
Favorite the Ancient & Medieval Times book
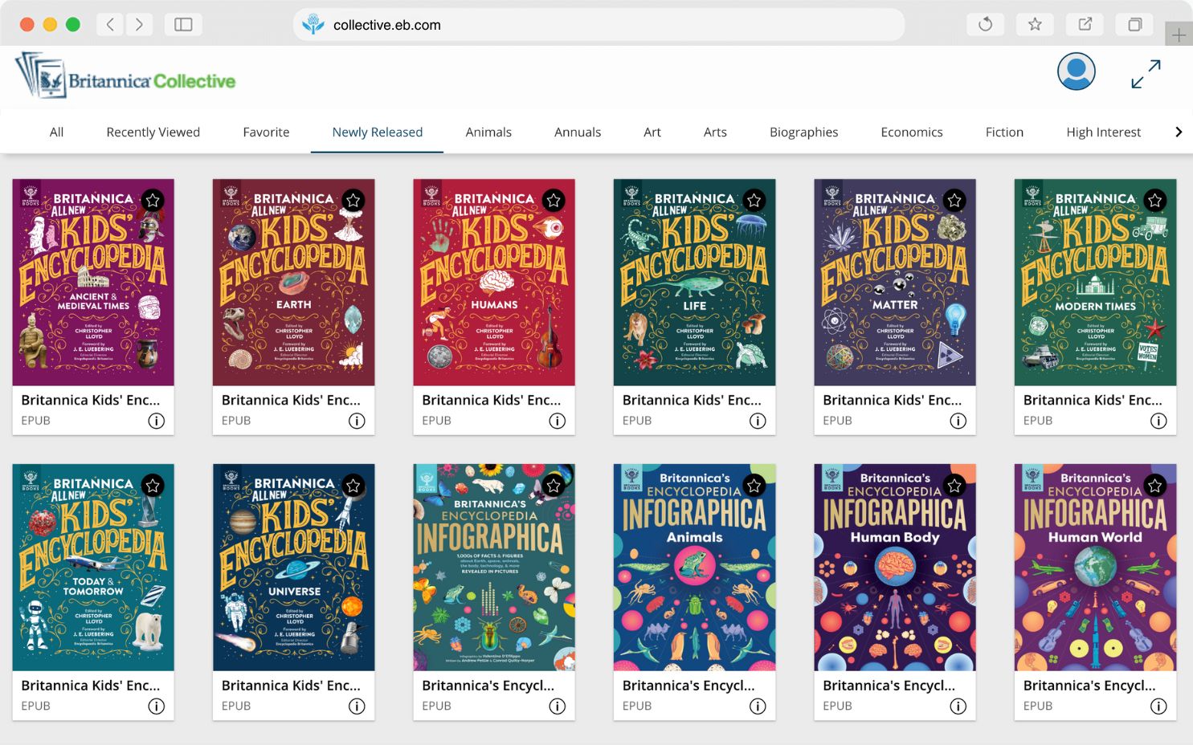tap(153, 201)
